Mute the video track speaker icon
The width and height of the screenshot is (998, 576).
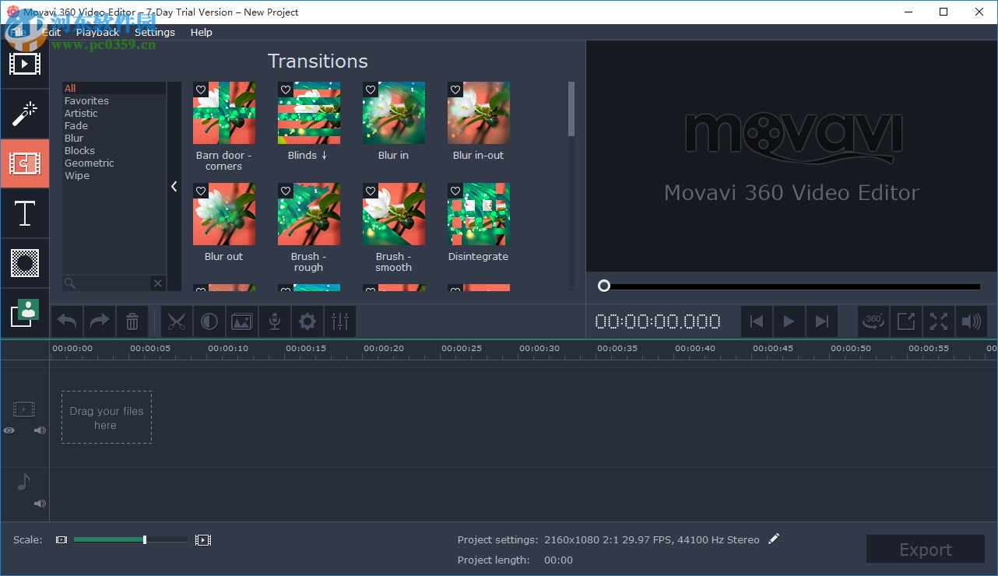[x=40, y=430]
